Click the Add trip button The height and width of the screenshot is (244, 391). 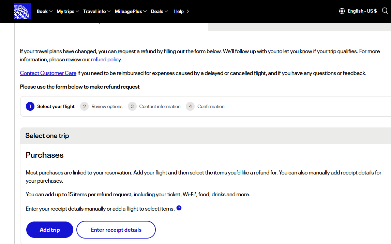pyautogui.click(x=50, y=230)
